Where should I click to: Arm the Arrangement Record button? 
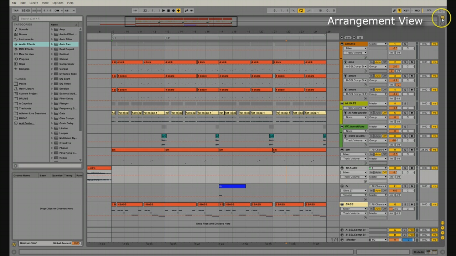[x=173, y=11]
